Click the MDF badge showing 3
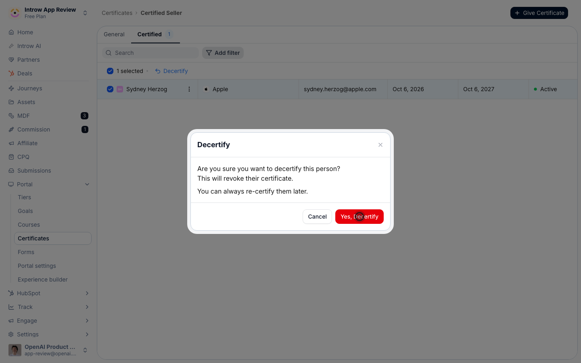 click(84, 116)
